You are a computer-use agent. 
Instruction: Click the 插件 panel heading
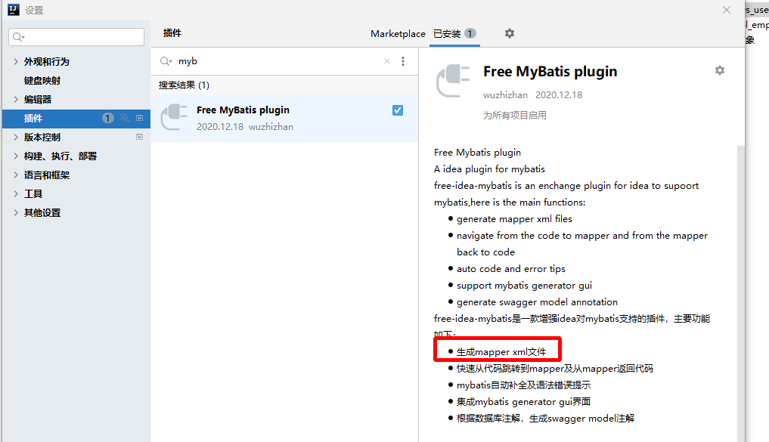pos(172,32)
